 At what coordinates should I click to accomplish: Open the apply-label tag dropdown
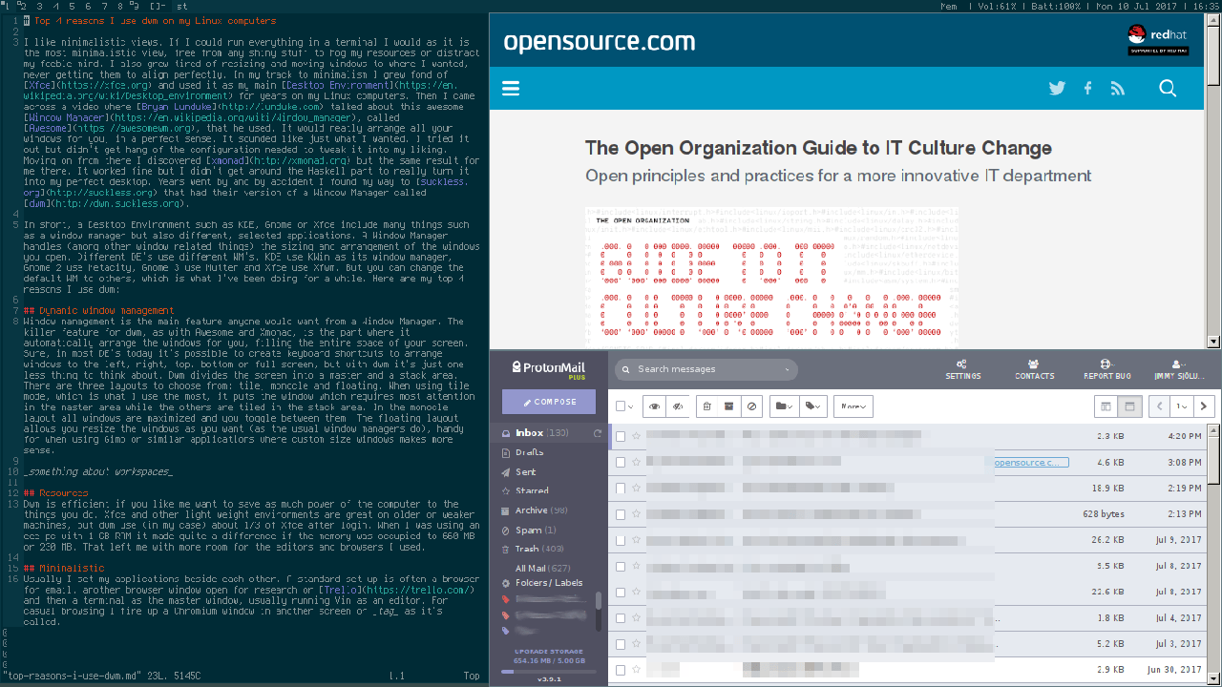click(812, 406)
